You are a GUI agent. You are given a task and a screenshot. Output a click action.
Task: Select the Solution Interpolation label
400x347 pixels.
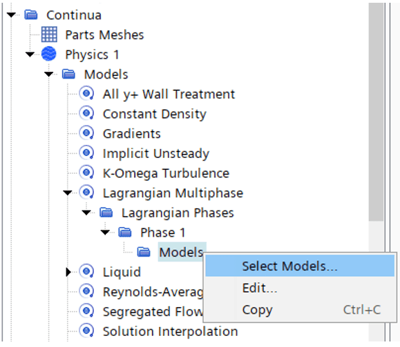[170, 331]
